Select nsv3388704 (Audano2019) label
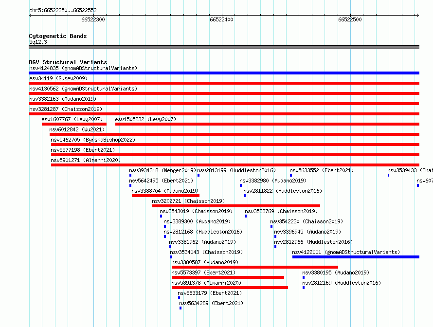The height and width of the screenshot is (327, 433). (x=165, y=191)
